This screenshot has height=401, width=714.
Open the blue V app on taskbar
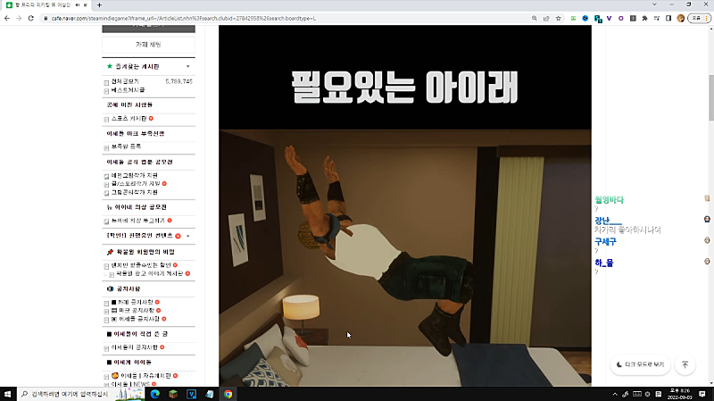click(x=191, y=394)
